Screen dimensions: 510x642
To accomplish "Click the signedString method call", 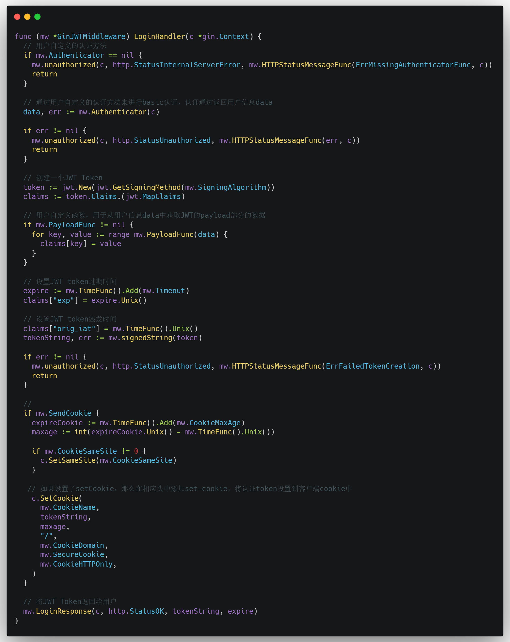I will pos(146,338).
